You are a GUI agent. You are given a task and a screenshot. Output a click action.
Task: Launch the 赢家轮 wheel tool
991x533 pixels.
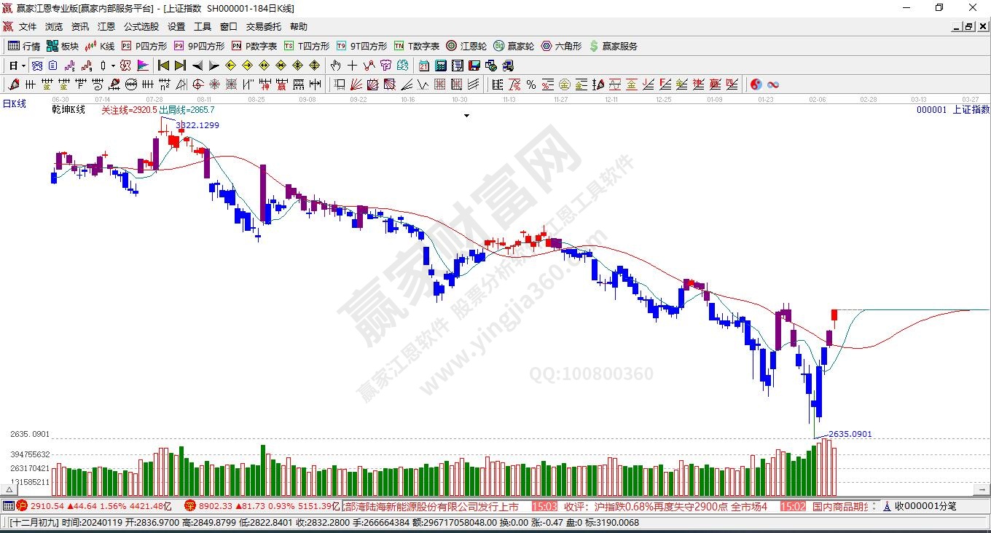(x=514, y=46)
